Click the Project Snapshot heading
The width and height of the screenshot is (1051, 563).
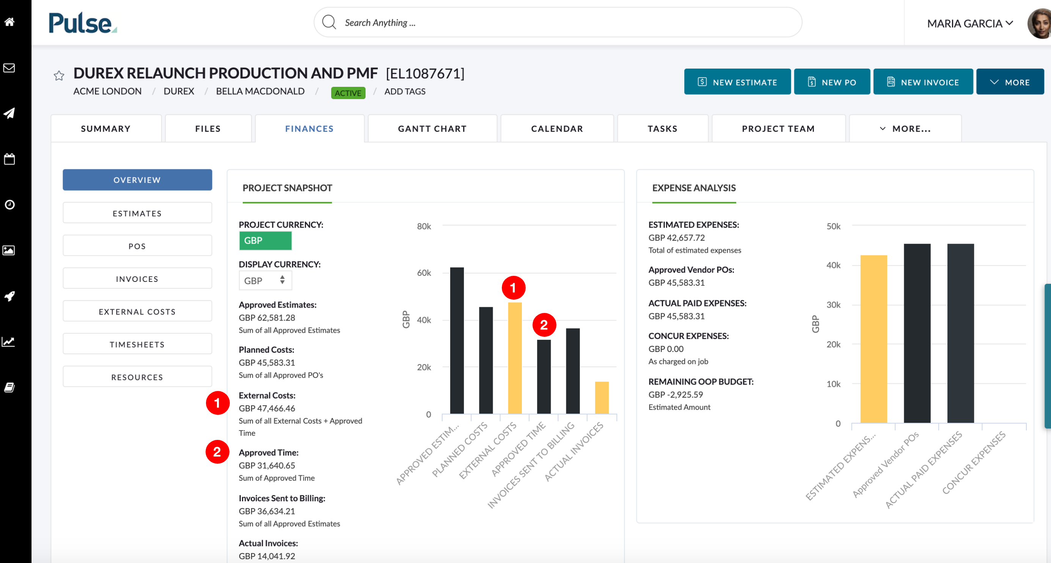tap(287, 188)
